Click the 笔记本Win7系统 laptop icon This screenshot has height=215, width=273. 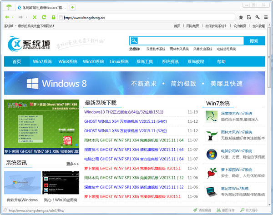(x=212, y=192)
